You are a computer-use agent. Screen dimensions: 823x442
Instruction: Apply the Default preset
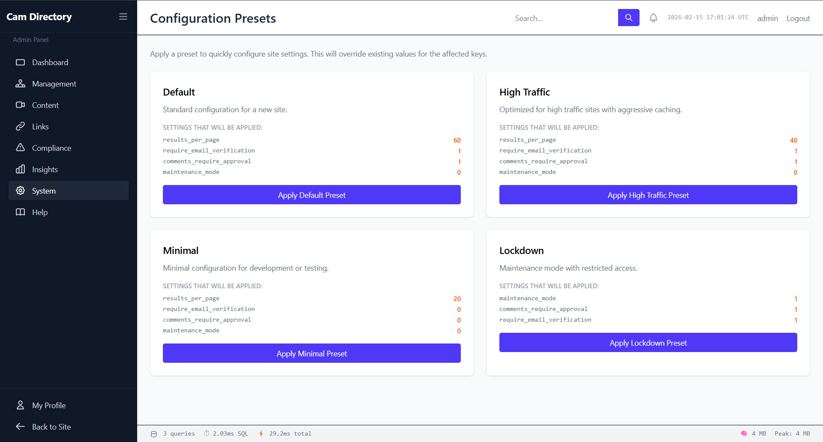[312, 195]
